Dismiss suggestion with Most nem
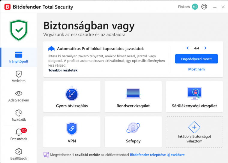228x163 pixels. (x=196, y=69)
